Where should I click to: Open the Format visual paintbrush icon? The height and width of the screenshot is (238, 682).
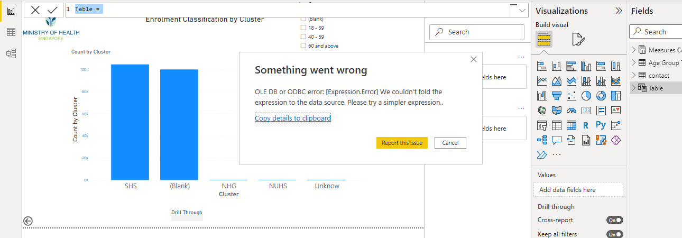pyautogui.click(x=578, y=39)
